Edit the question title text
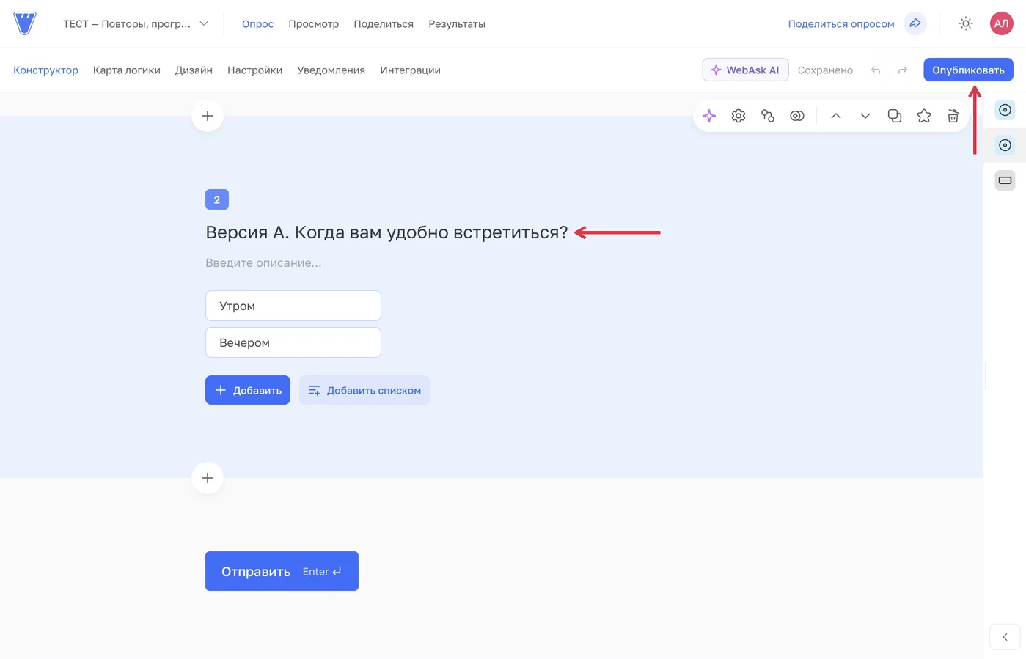Image resolution: width=1026 pixels, height=659 pixels. tap(386, 232)
